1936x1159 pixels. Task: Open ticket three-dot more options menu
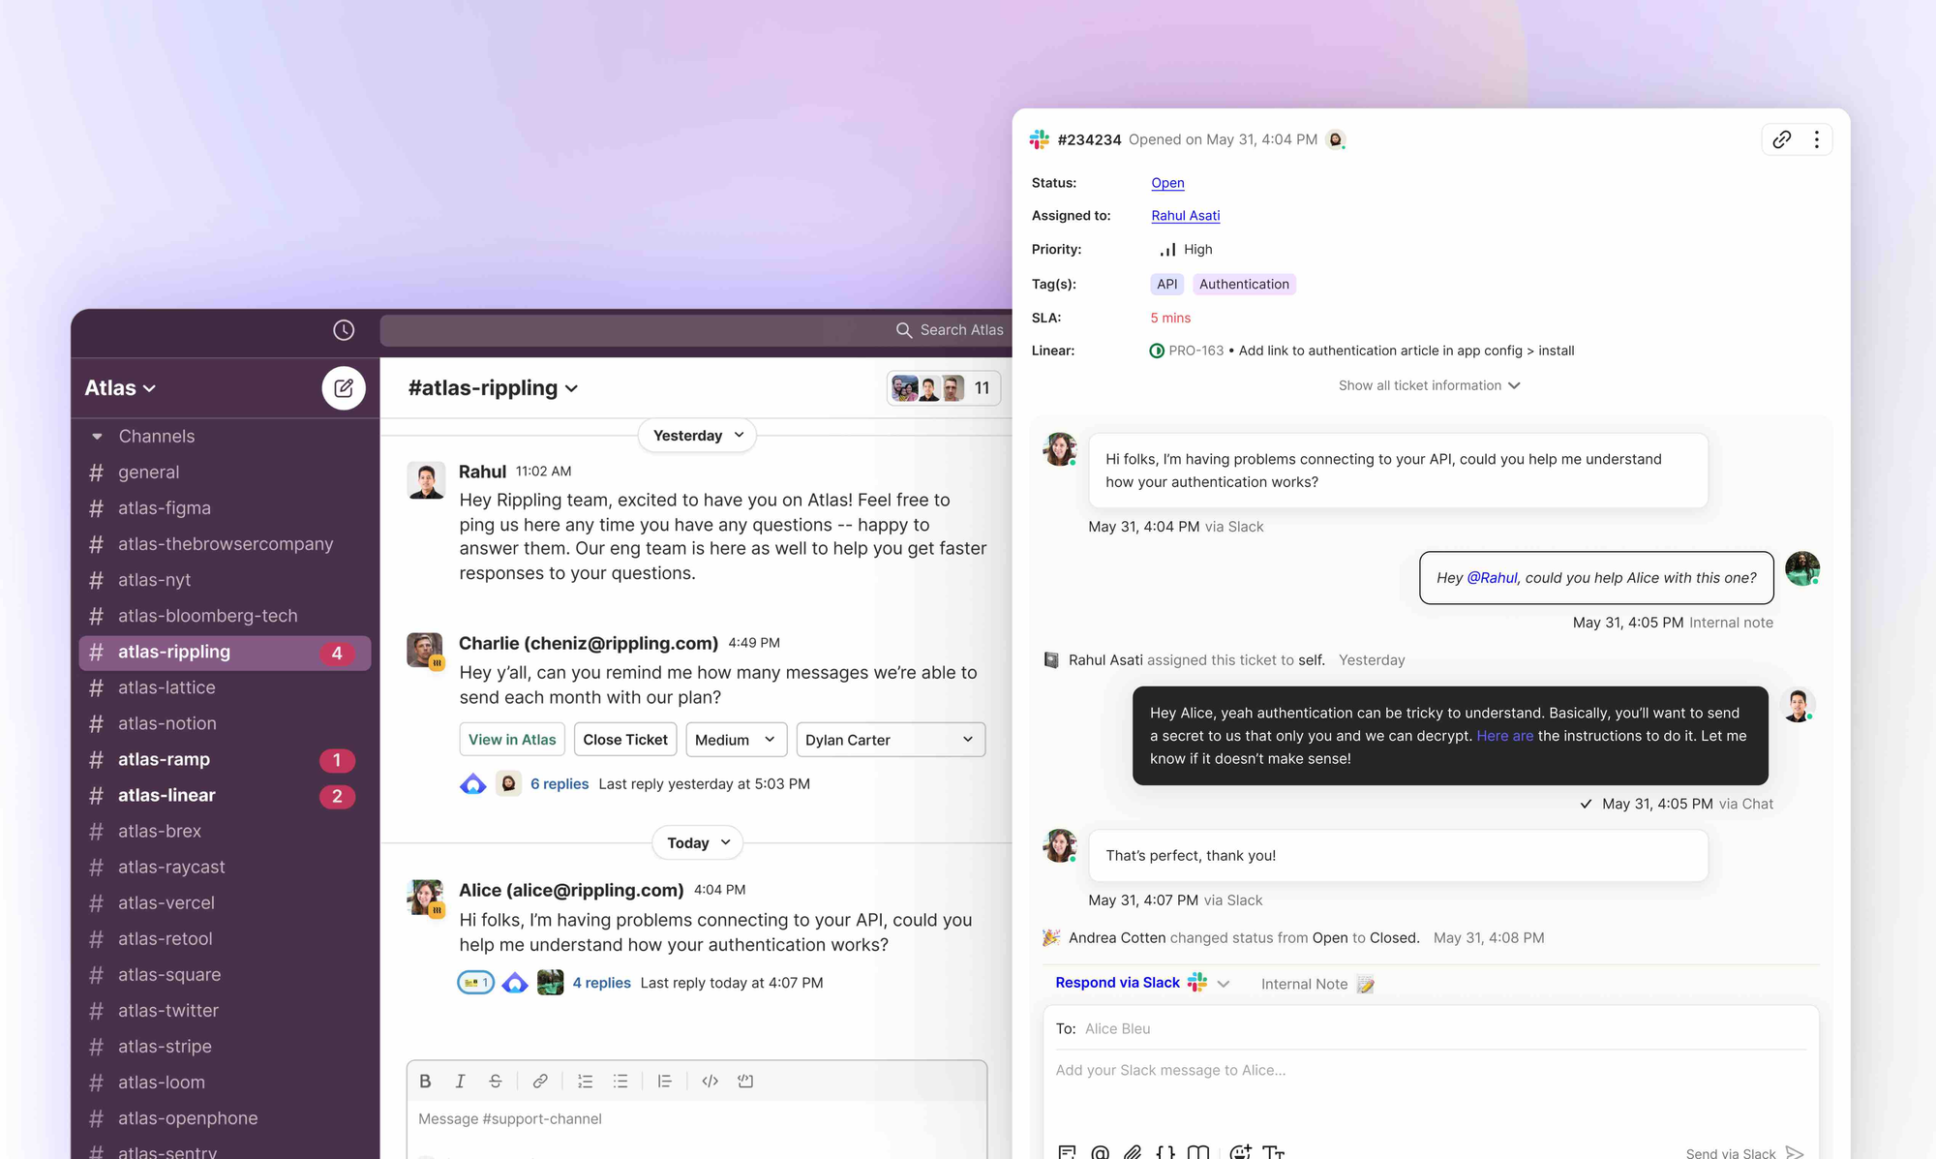1816,139
